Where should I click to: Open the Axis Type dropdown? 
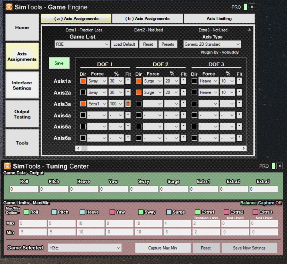212,44
